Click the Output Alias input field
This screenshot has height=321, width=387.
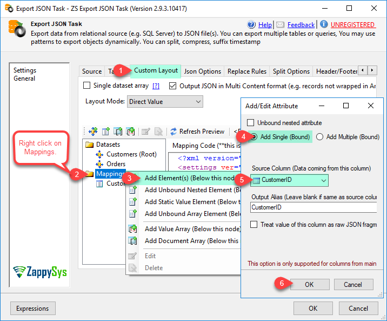click(x=313, y=207)
